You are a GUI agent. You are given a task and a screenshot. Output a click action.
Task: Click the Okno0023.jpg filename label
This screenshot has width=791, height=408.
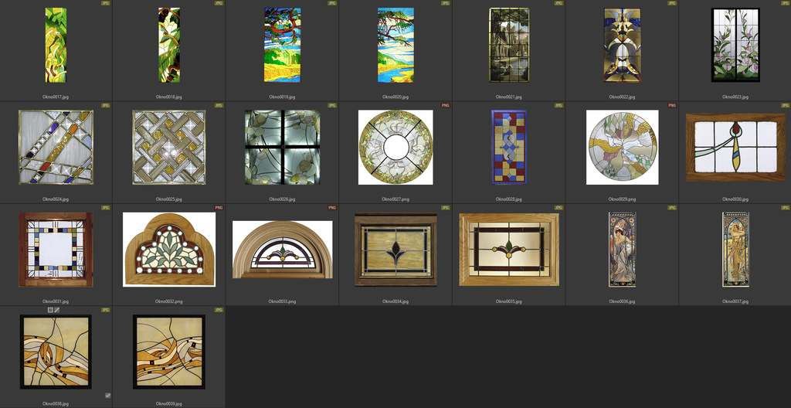(x=735, y=97)
